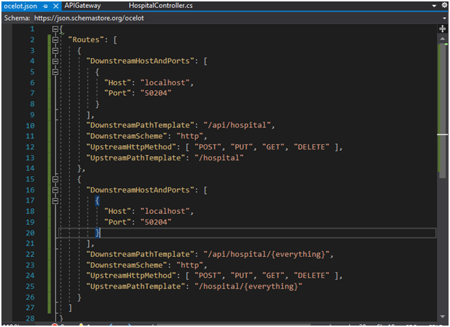
Task: Click "PUT" value on line 24
Action: pyautogui.click(x=241, y=275)
